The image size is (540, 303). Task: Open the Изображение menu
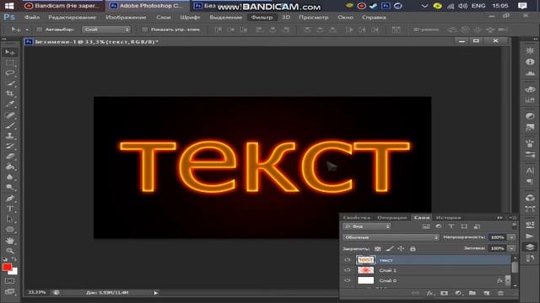point(126,17)
